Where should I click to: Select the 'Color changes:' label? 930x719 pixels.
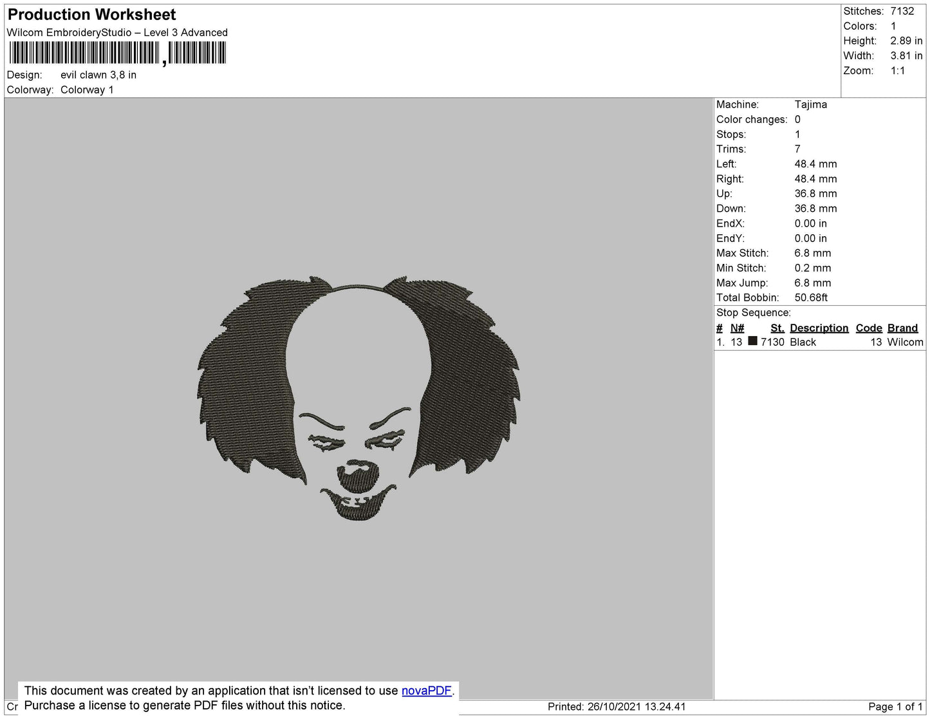(x=752, y=119)
